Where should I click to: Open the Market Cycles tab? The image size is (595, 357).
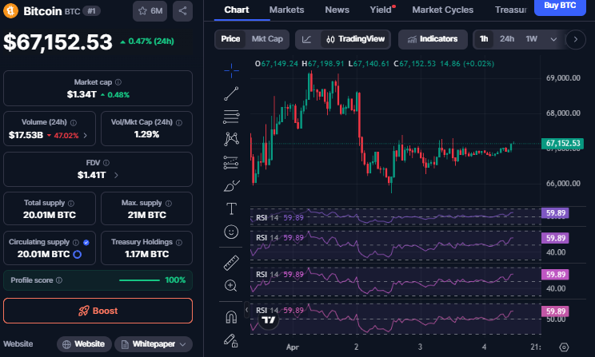[442, 10]
